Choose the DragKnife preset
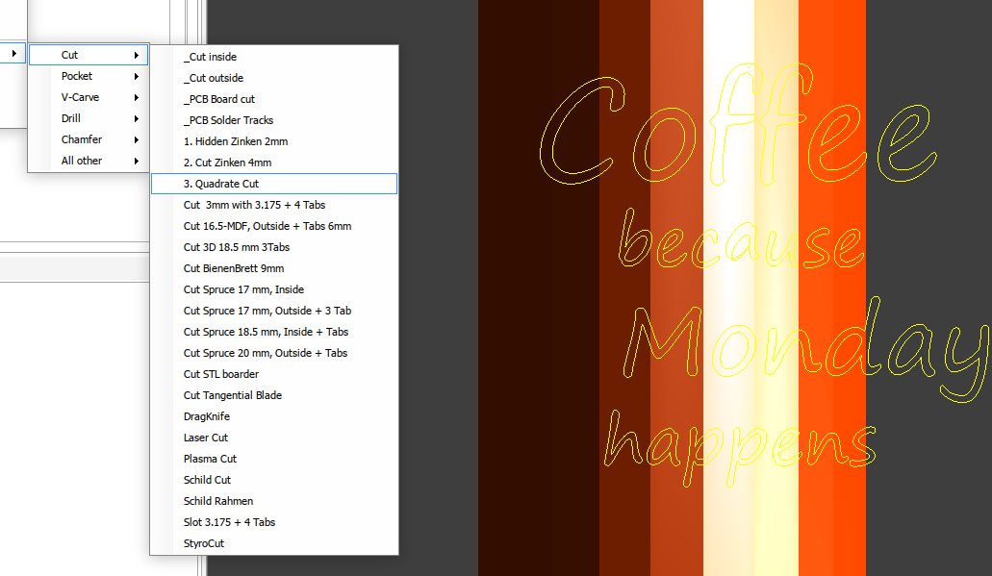The width and height of the screenshot is (992, 576). coord(274,416)
